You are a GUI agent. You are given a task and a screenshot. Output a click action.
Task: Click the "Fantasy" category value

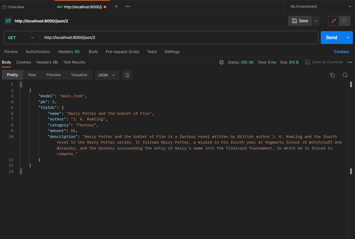click(x=86, y=125)
